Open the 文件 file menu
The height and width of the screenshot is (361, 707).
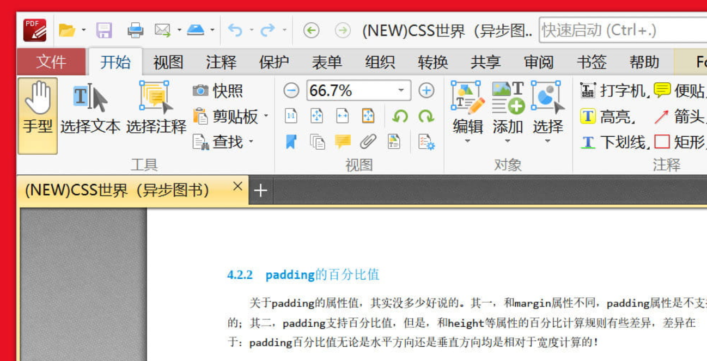[x=52, y=62]
